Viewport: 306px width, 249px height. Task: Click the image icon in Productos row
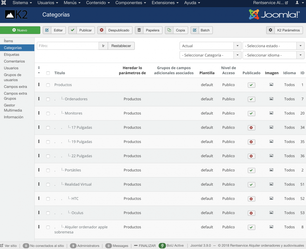tap(271, 85)
